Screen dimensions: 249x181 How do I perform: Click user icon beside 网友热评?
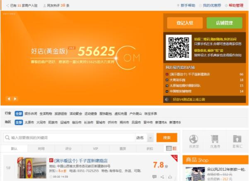pyautogui.click(x=45, y=6)
